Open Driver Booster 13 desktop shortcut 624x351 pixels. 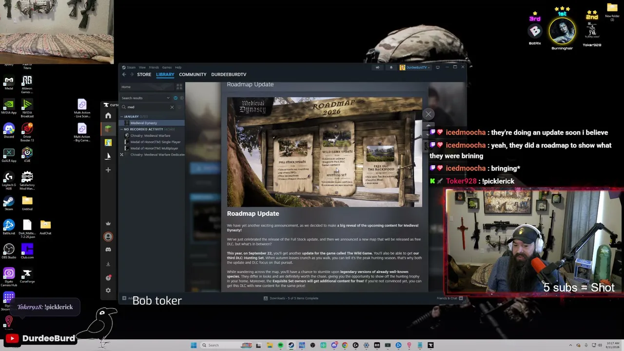[x=27, y=133]
